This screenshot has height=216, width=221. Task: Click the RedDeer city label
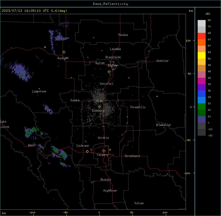pos(113,65)
